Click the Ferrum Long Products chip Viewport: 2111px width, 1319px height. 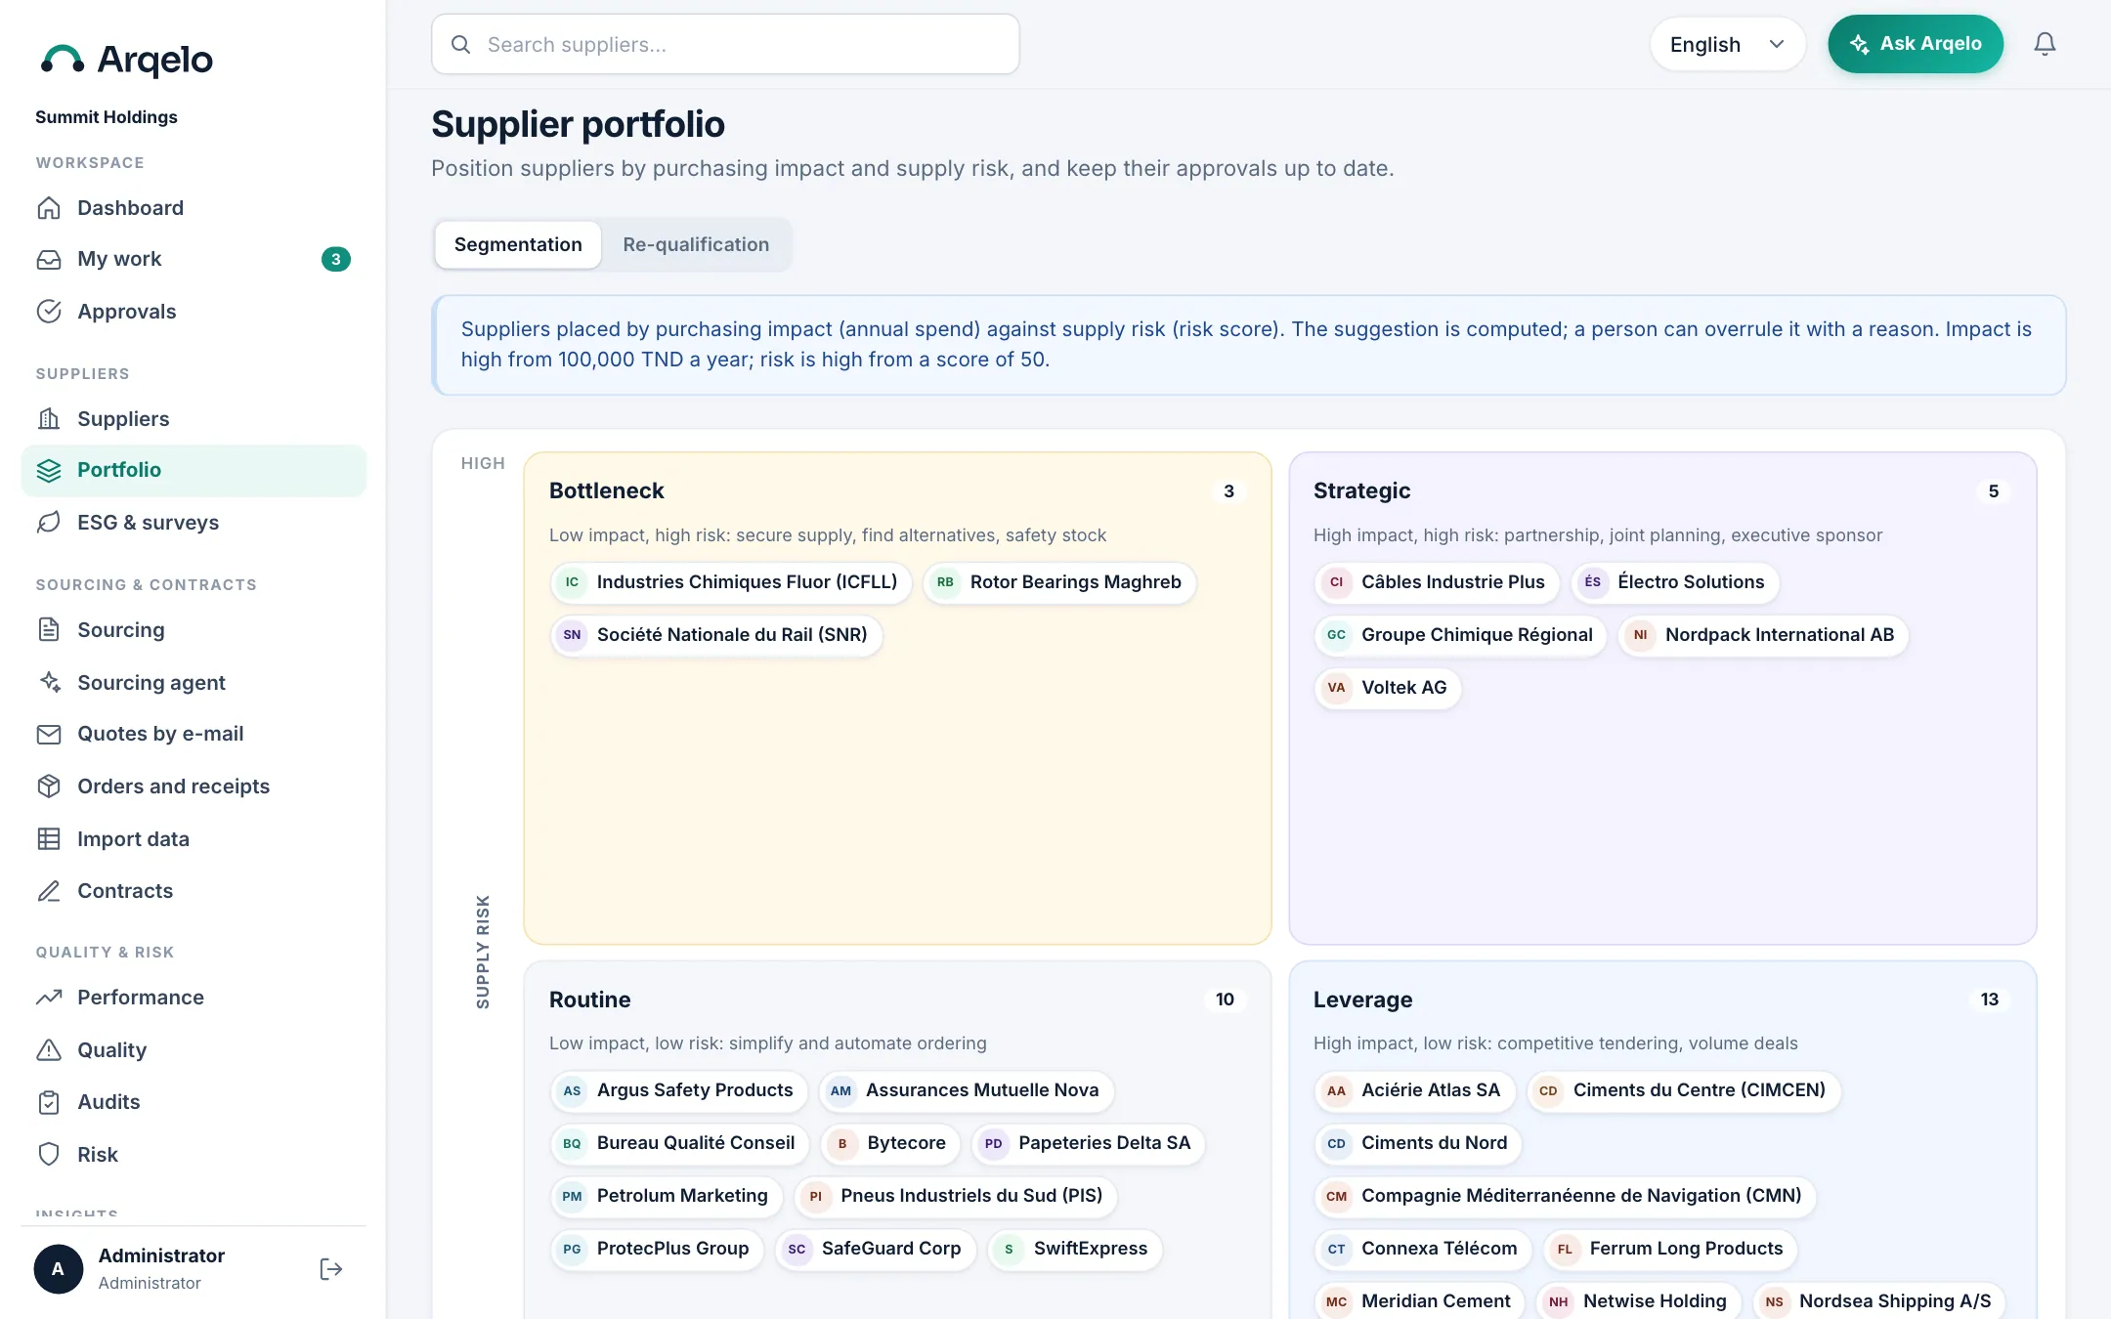(1670, 1249)
